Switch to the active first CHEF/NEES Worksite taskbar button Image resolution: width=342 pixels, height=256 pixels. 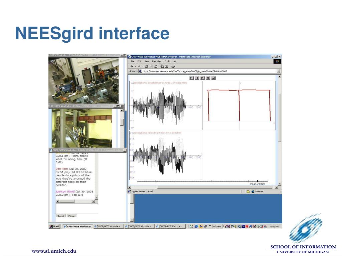click(x=78, y=226)
